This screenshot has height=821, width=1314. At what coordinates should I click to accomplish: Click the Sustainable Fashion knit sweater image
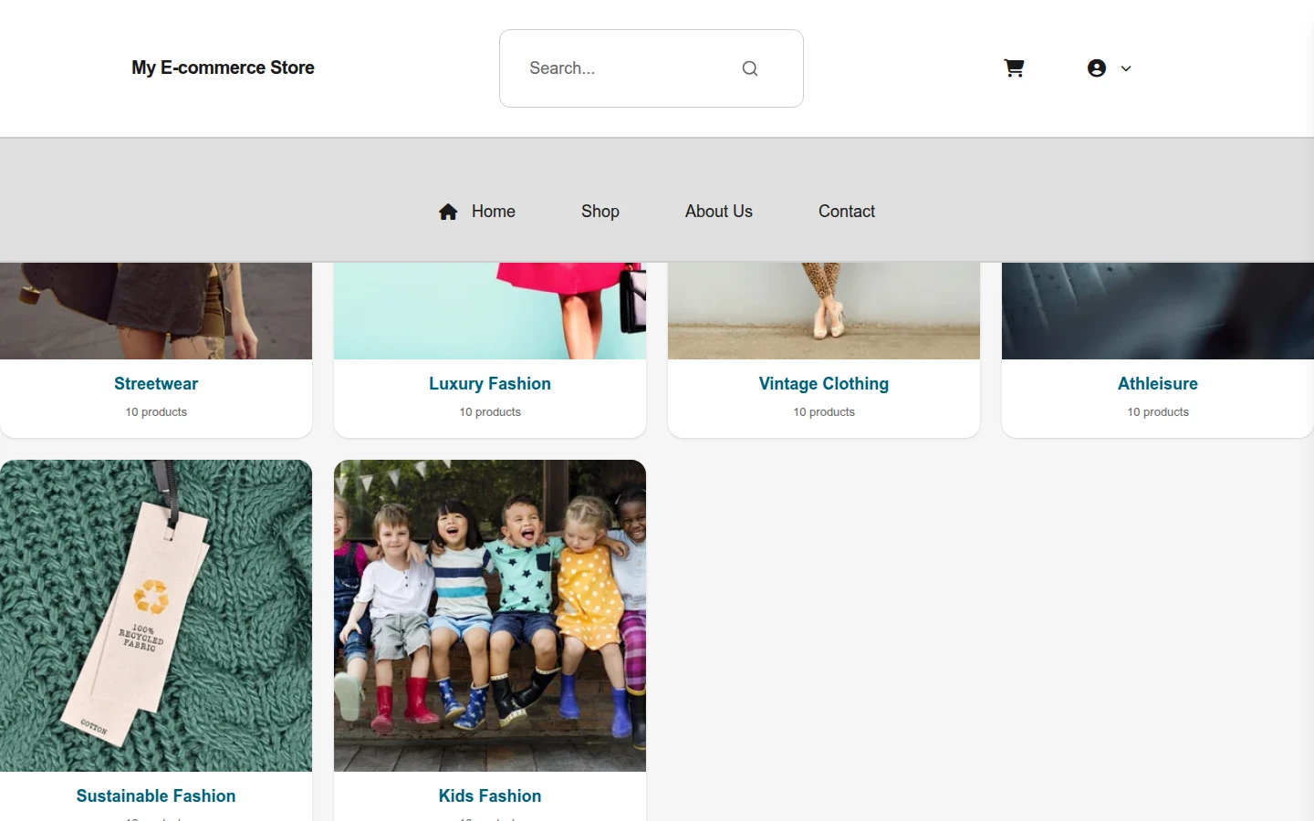tap(156, 616)
